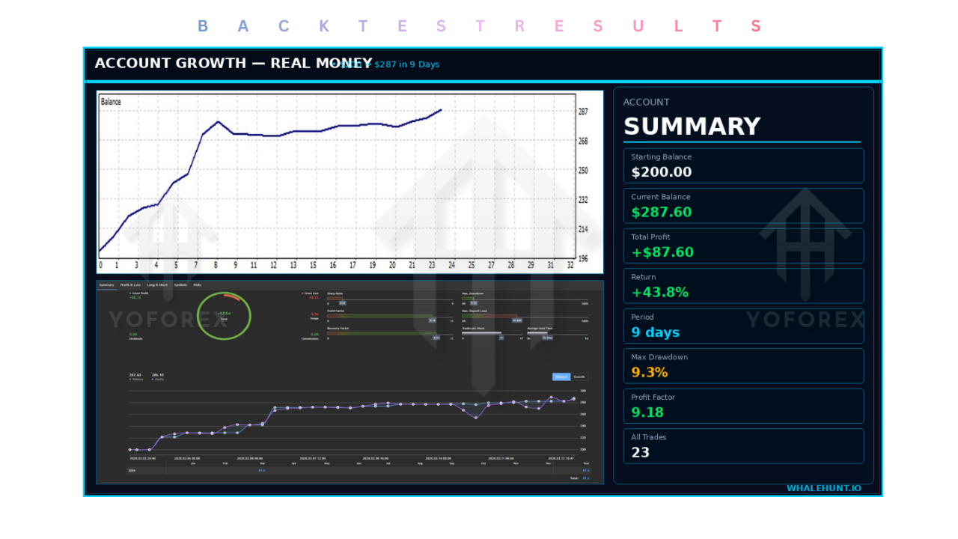Click the "$287 in 9 Days" header link

tap(390, 64)
